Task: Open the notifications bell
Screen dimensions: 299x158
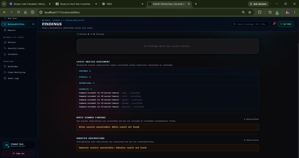Action: click(274, 24)
